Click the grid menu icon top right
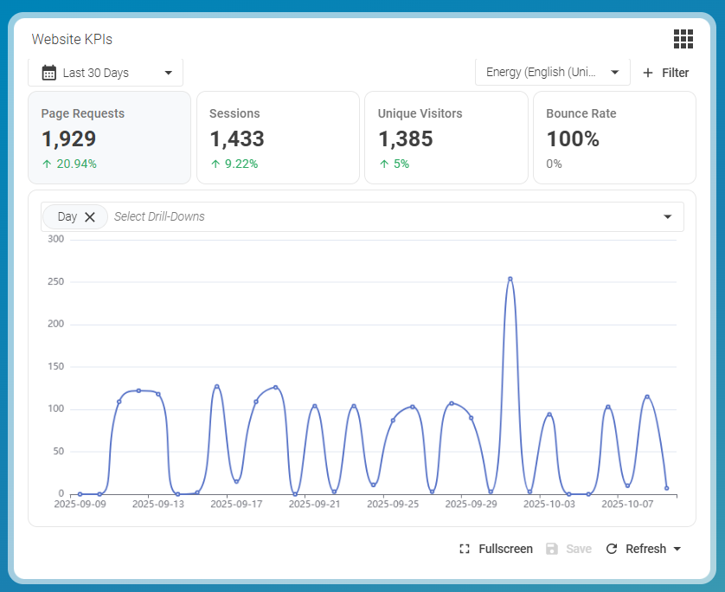This screenshot has height=592, width=725. pos(683,39)
